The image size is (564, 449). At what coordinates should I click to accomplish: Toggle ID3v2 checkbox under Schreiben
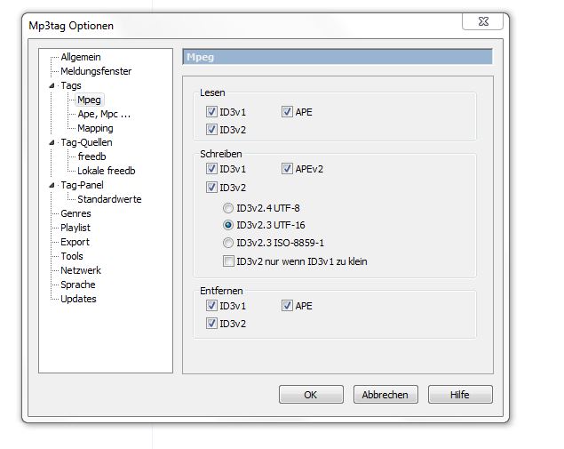click(211, 188)
